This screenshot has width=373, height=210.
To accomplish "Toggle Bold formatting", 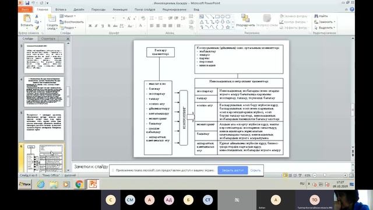I will pyautogui.click(x=90, y=26).
